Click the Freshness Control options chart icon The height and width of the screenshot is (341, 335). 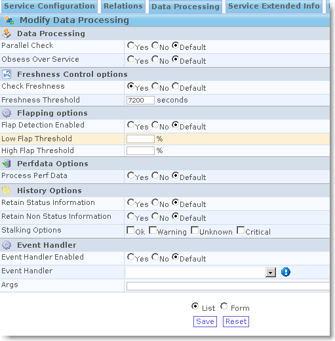click(x=7, y=74)
